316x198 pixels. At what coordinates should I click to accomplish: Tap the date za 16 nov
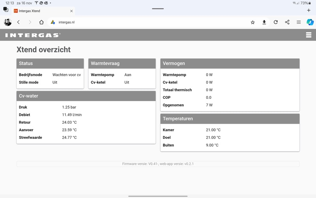(x=24, y=3)
